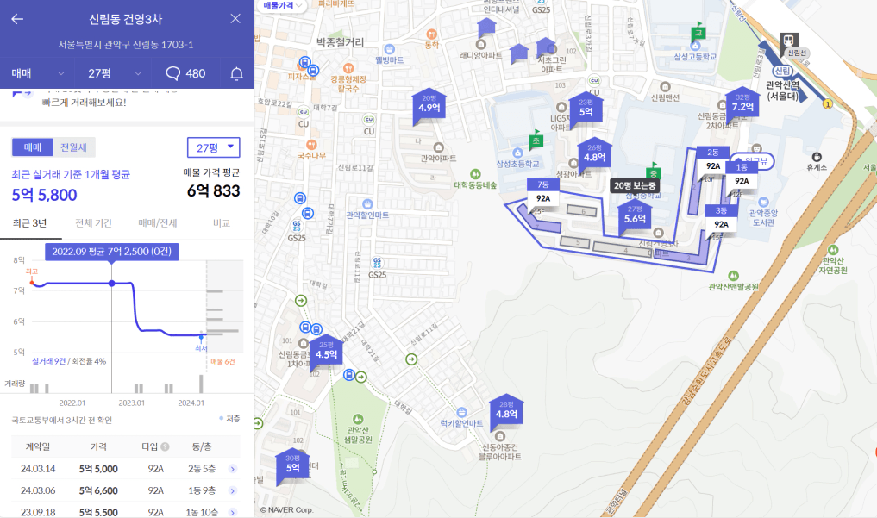Select the 32평 7.2억 price marker
This screenshot has width=877, height=518.
[742, 103]
